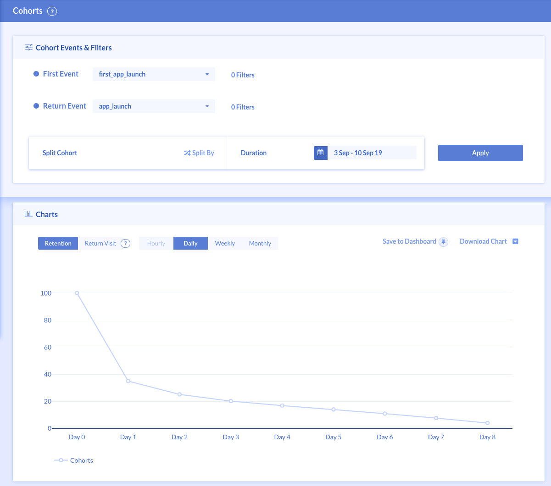Select the Return Event radio indicator
The image size is (551, 486).
[36, 105]
